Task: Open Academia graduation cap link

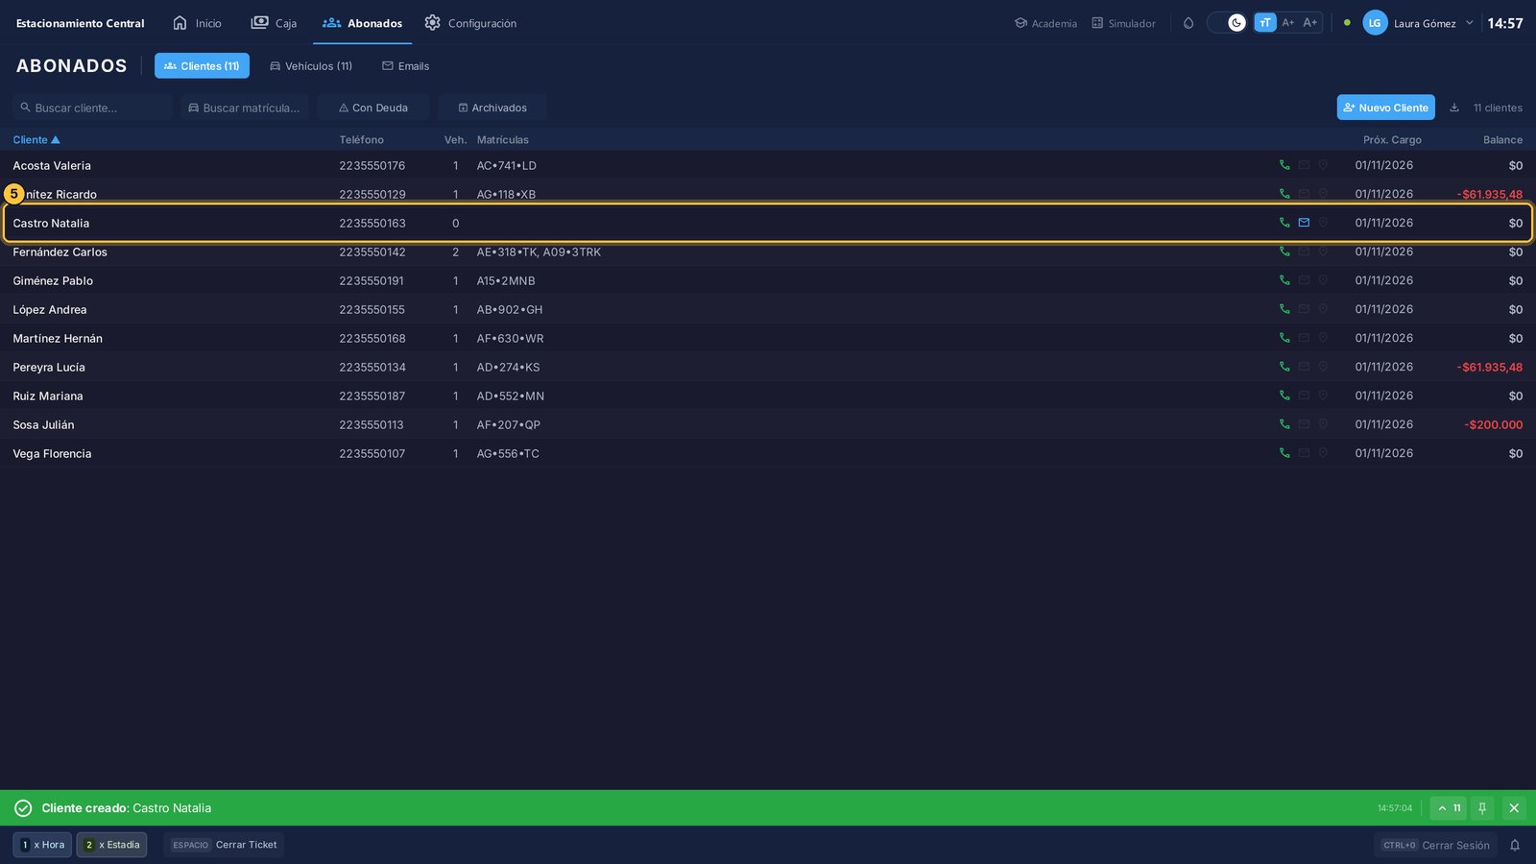Action: click(x=1045, y=23)
